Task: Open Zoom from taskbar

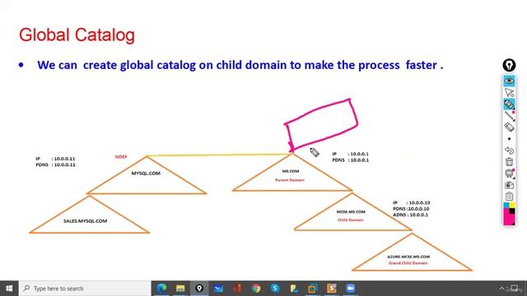Action: (350, 289)
